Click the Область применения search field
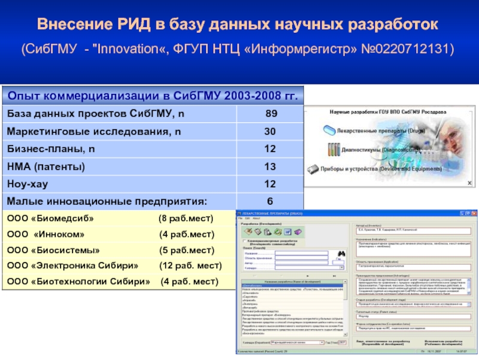Image resolution: width=479 pixels, height=359 pixels. pyautogui.click(x=302, y=258)
